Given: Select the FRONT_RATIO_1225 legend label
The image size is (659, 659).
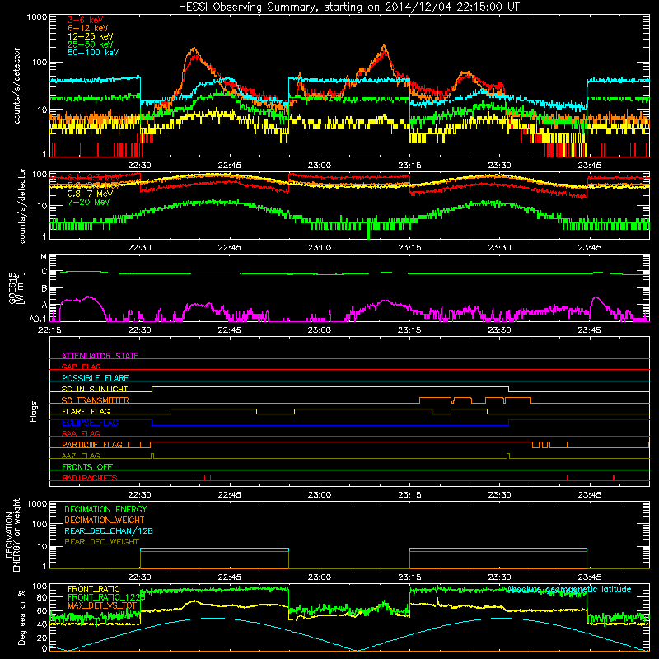Looking at the screenshot, I should pos(106,597).
